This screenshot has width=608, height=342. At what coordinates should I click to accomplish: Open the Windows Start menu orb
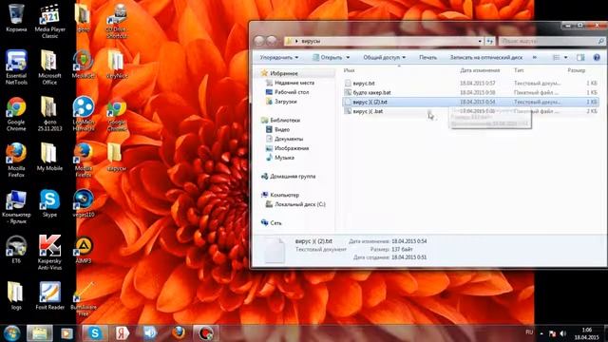point(11,333)
